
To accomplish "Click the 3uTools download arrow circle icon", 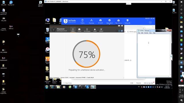I will pos(150,22).
